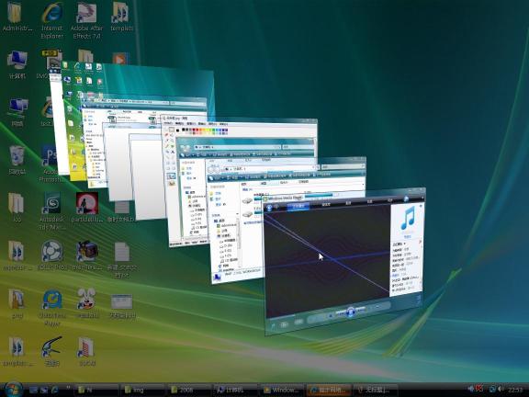
Task: Open the template folder on the desktop
Action: tap(121, 17)
